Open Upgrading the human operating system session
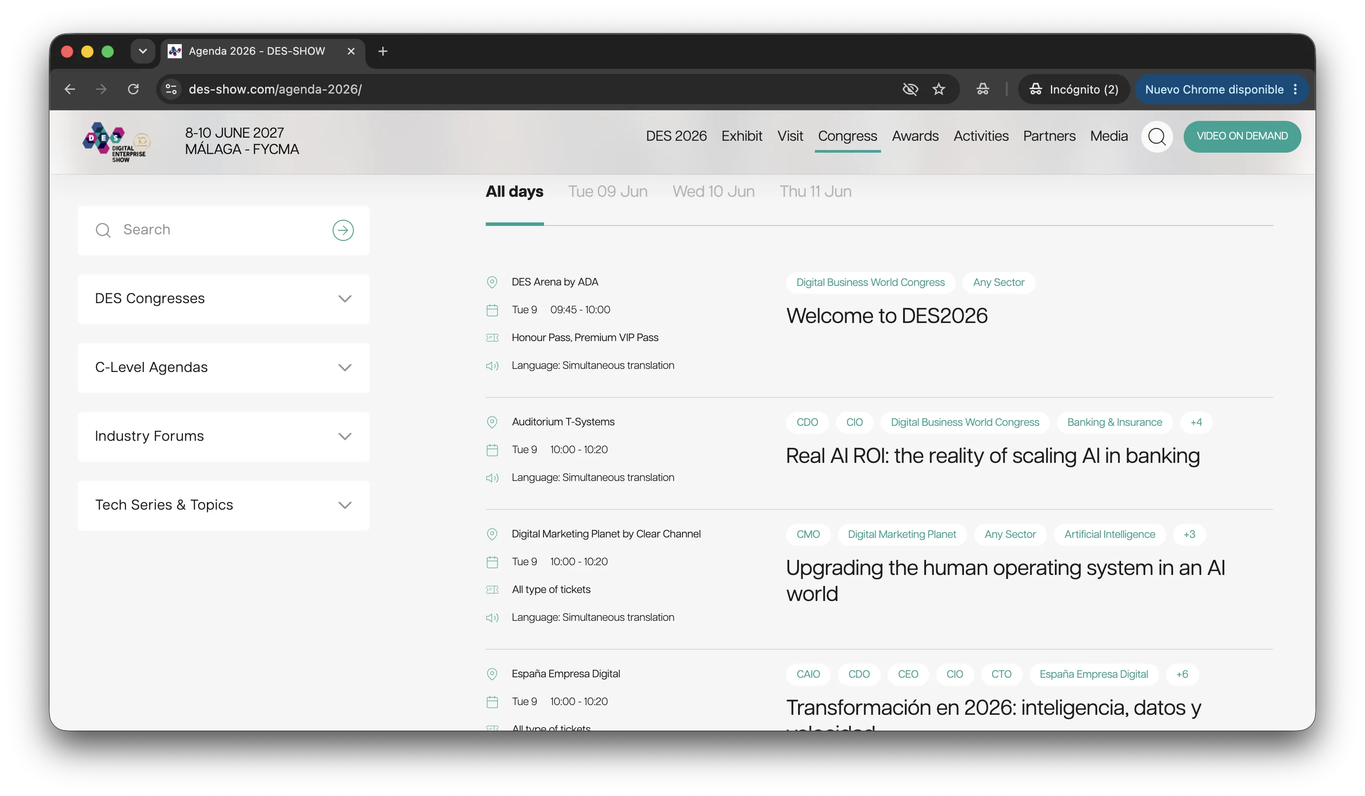 pyautogui.click(x=1005, y=581)
